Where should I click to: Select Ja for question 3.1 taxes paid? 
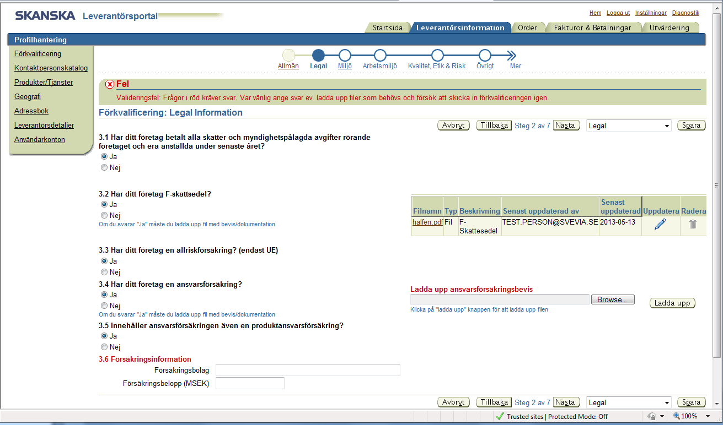(104, 156)
